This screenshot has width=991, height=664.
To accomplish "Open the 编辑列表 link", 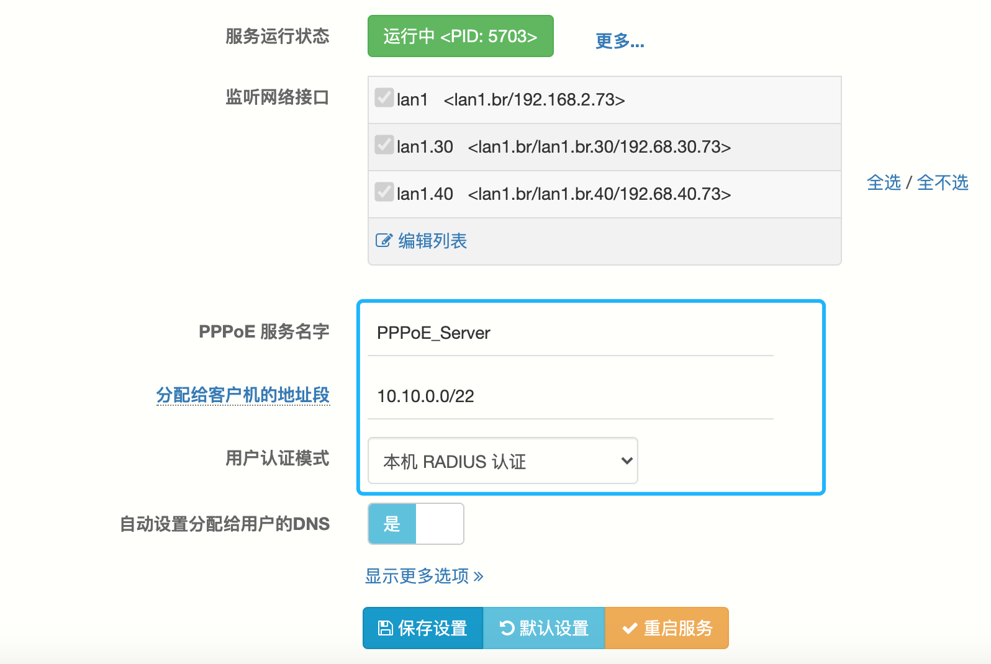I will pos(432,241).
